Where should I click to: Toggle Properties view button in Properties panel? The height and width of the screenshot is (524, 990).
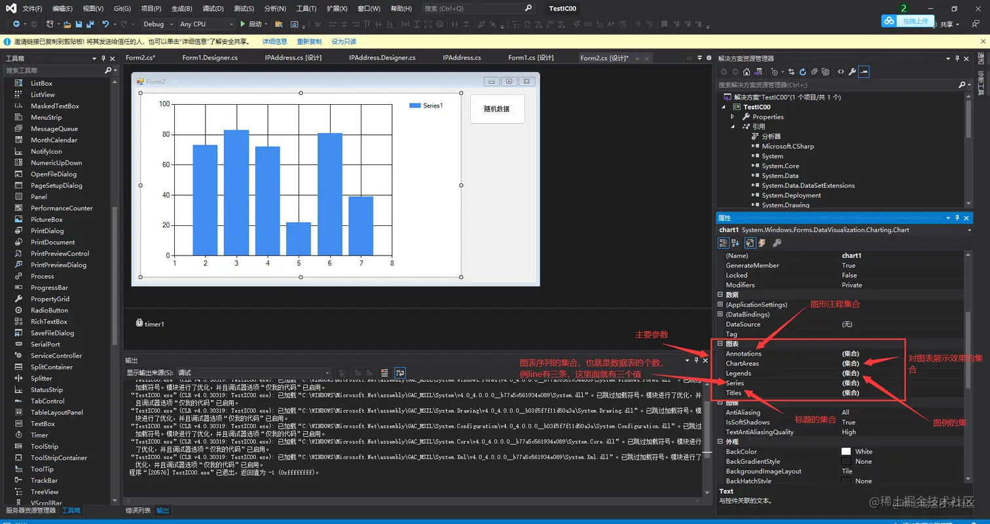pyautogui.click(x=750, y=243)
